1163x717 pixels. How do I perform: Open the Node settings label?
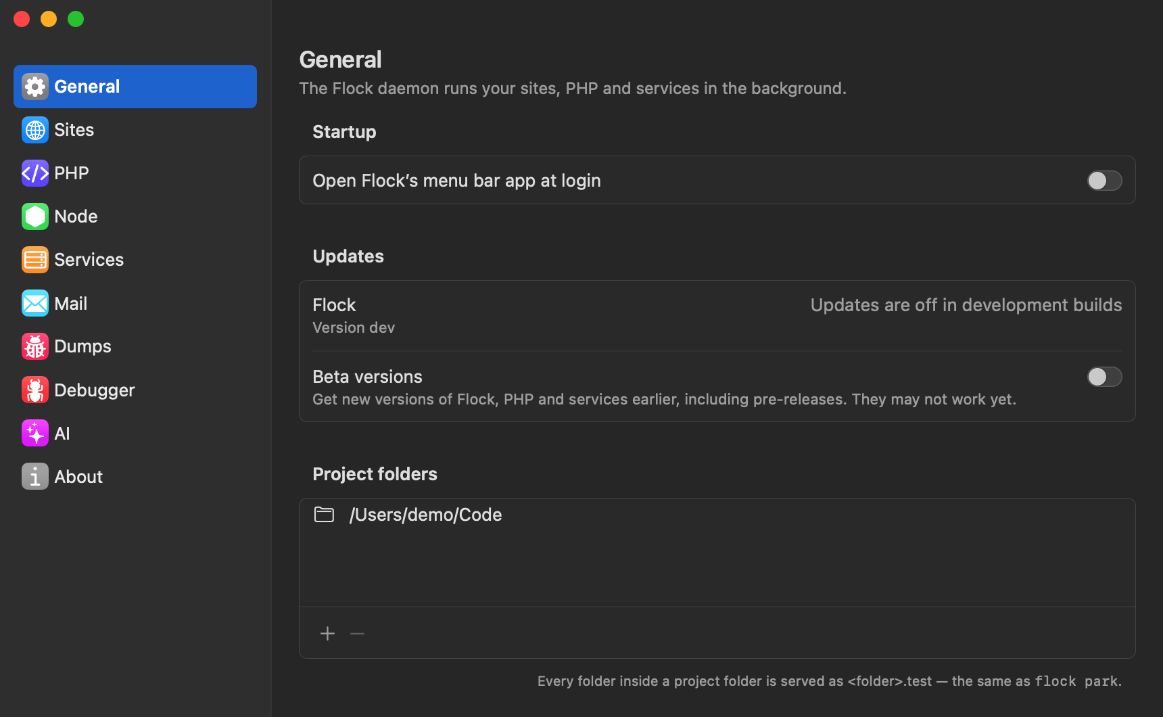tap(76, 216)
